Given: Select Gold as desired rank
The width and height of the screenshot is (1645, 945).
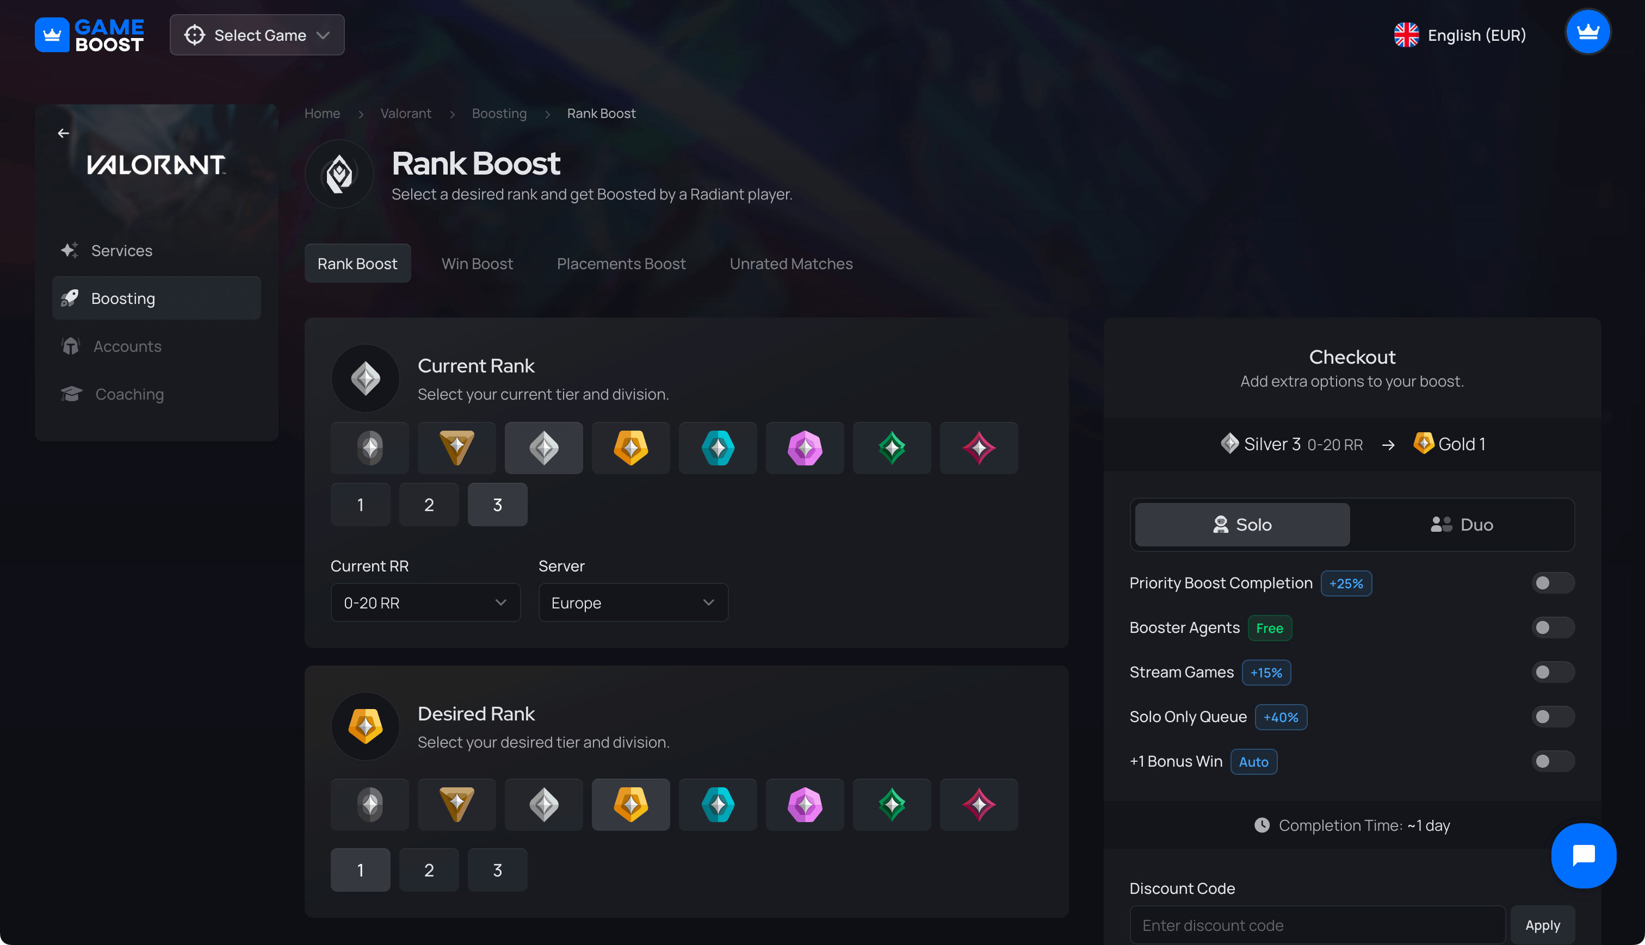Looking at the screenshot, I should click(x=631, y=805).
